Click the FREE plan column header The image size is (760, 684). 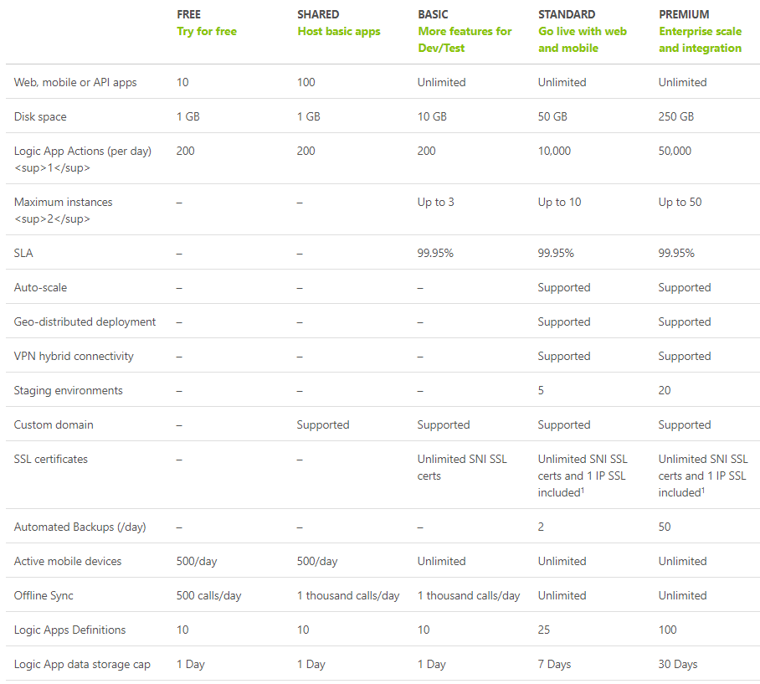pyautogui.click(x=188, y=14)
